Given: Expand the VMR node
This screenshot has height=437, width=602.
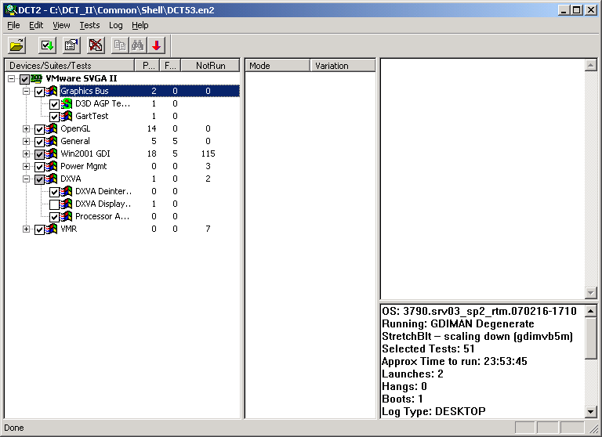Looking at the screenshot, I should point(26,229).
